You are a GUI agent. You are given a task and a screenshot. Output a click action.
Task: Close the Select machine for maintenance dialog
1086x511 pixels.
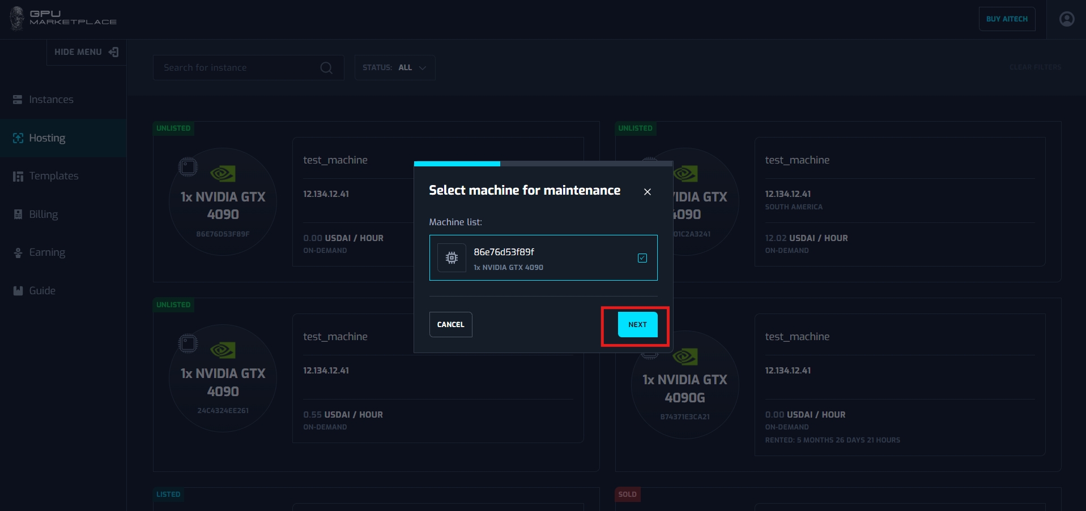[x=647, y=192]
